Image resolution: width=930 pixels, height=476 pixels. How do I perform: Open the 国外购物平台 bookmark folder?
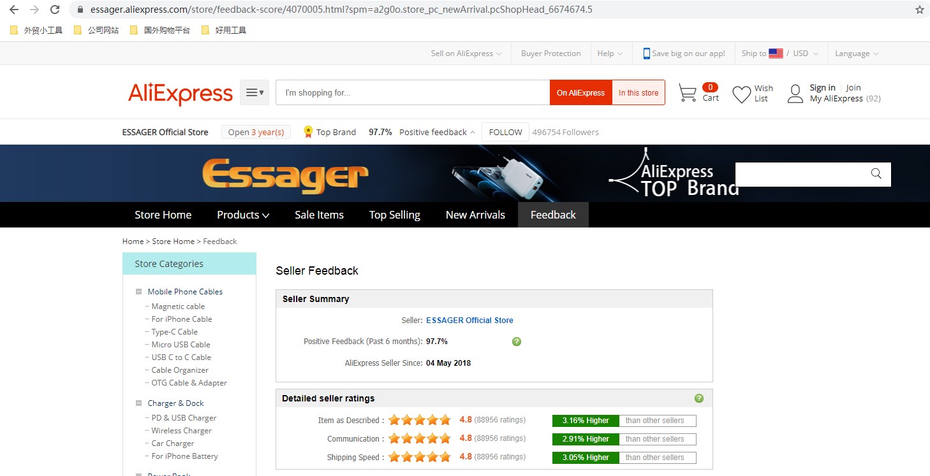point(159,30)
